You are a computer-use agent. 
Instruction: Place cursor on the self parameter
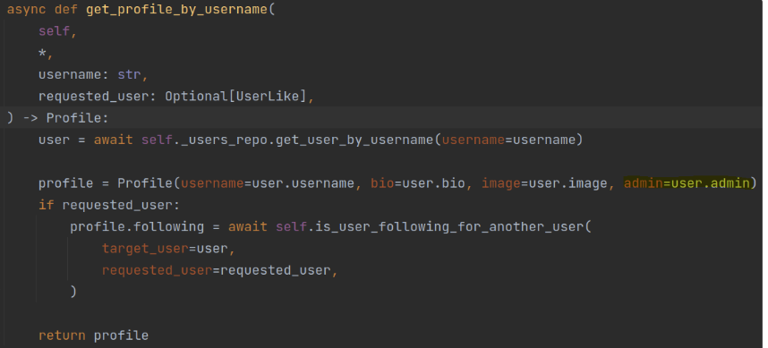pos(55,31)
